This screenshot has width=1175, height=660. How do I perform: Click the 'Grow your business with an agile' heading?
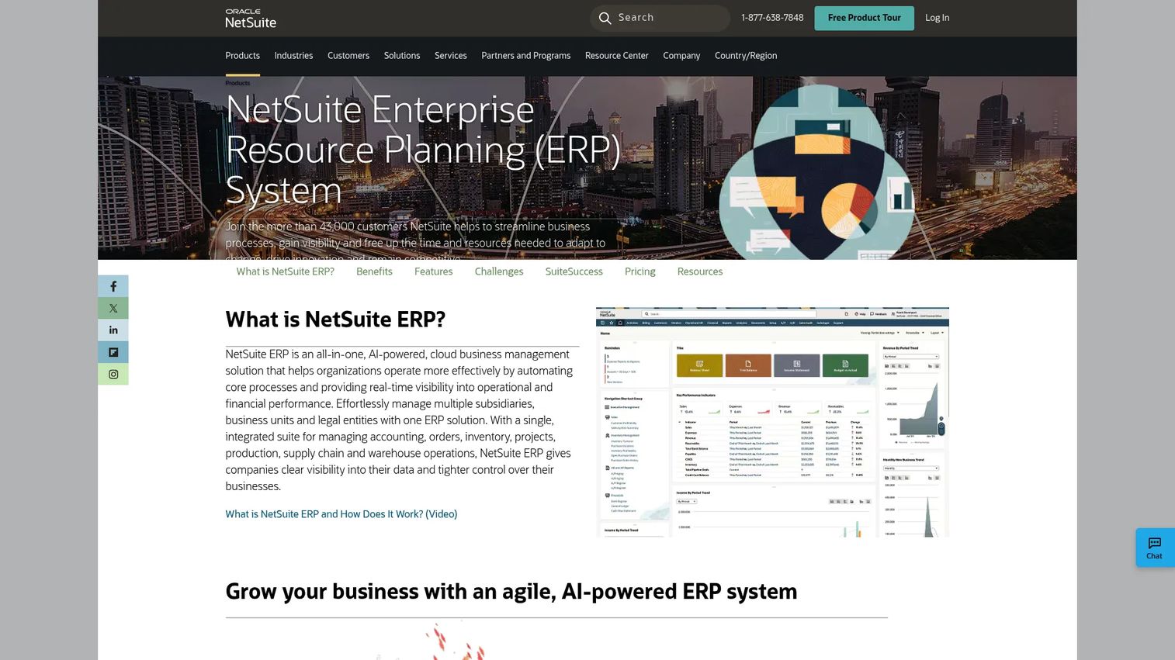(x=511, y=592)
